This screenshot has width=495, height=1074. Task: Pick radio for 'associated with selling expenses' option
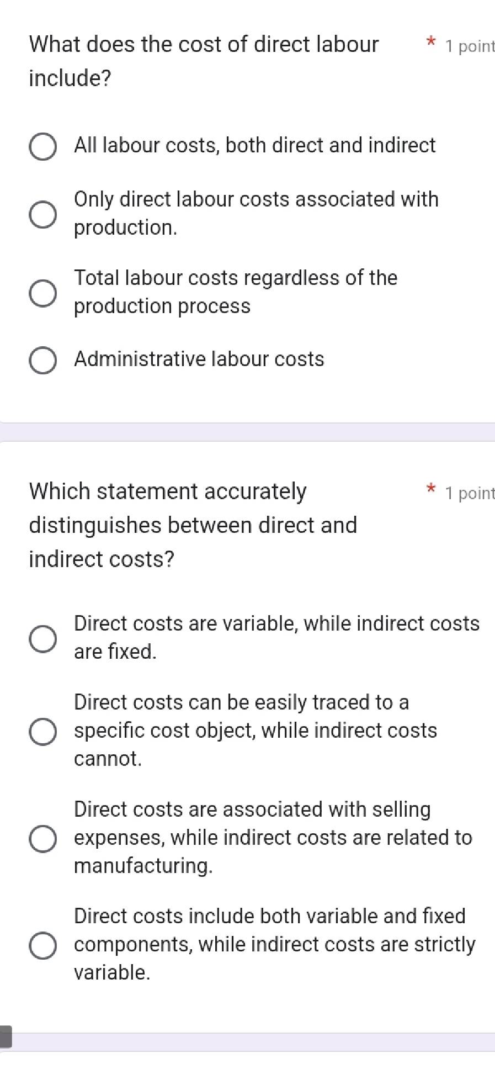tap(42, 839)
